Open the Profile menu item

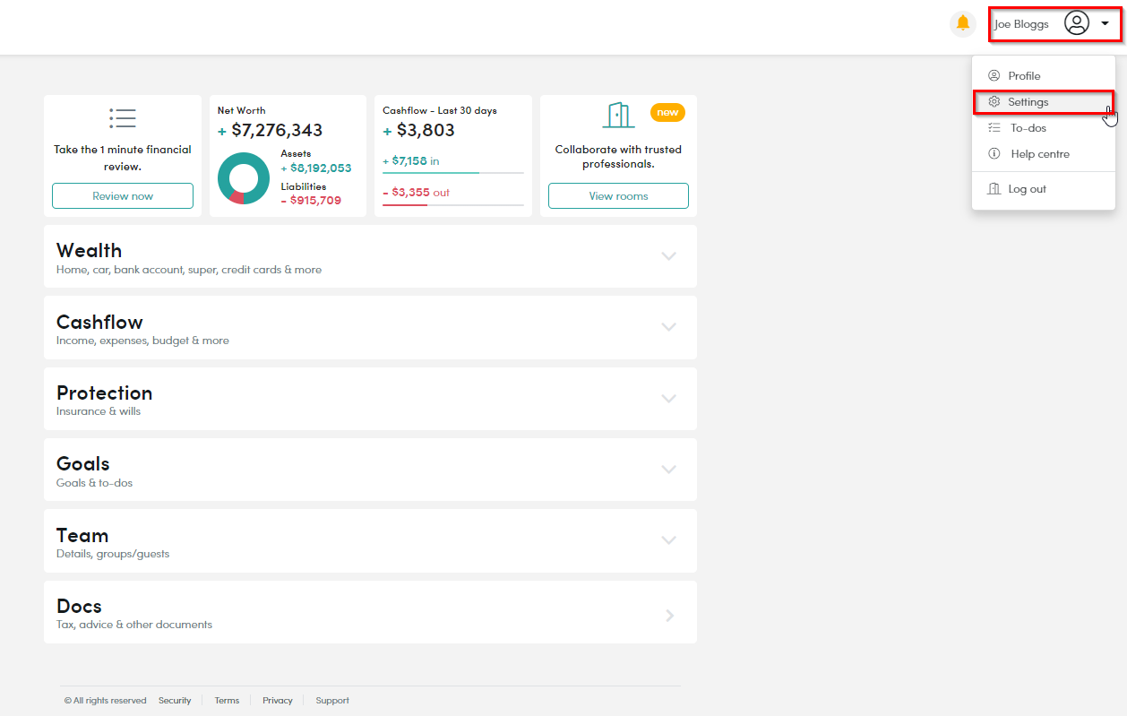pos(1044,76)
